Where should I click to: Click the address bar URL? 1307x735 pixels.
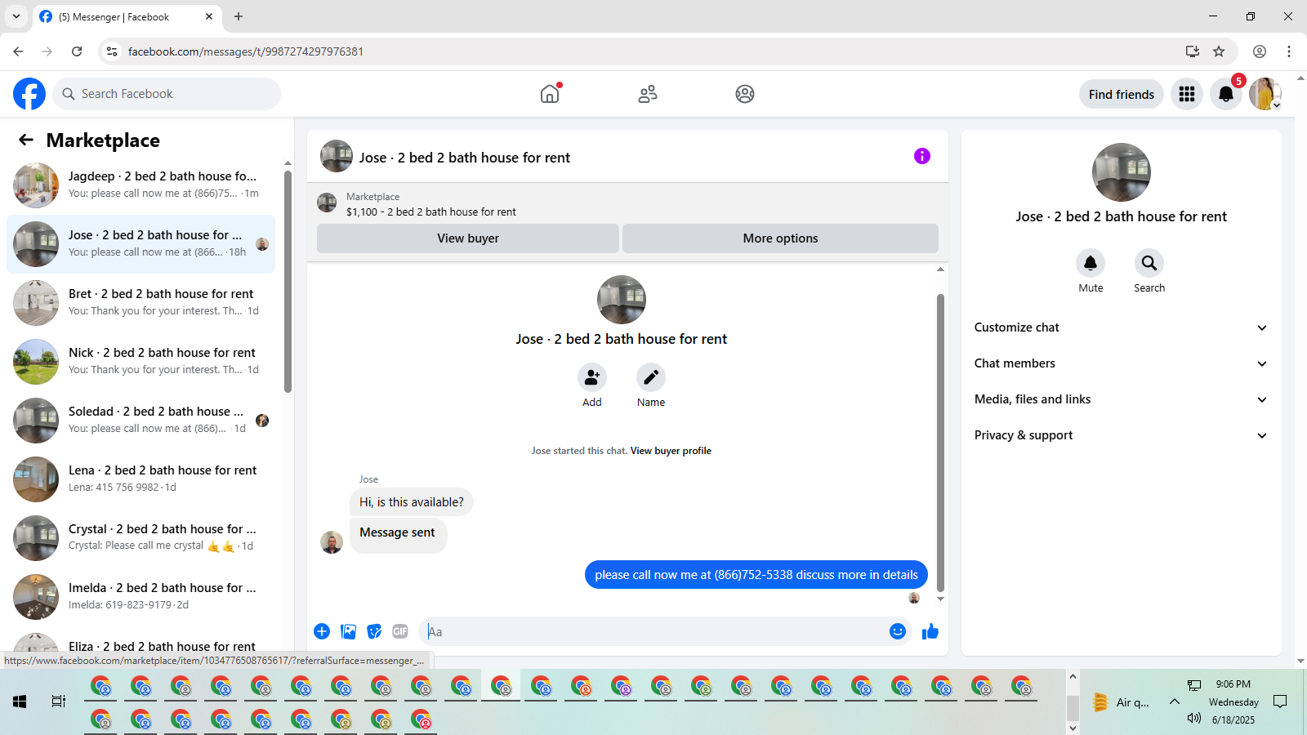tap(246, 51)
